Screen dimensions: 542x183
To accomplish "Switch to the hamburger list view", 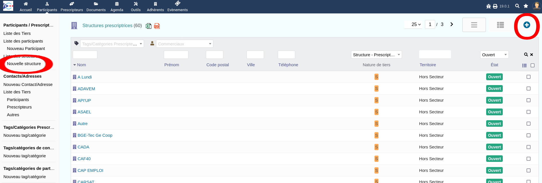I will pos(474,25).
